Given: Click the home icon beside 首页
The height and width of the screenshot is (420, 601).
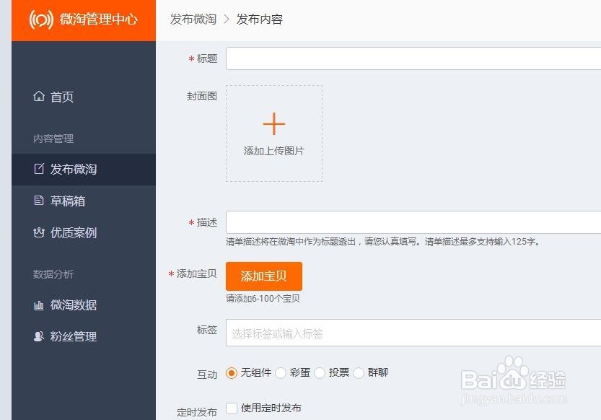Looking at the screenshot, I should 39,96.
